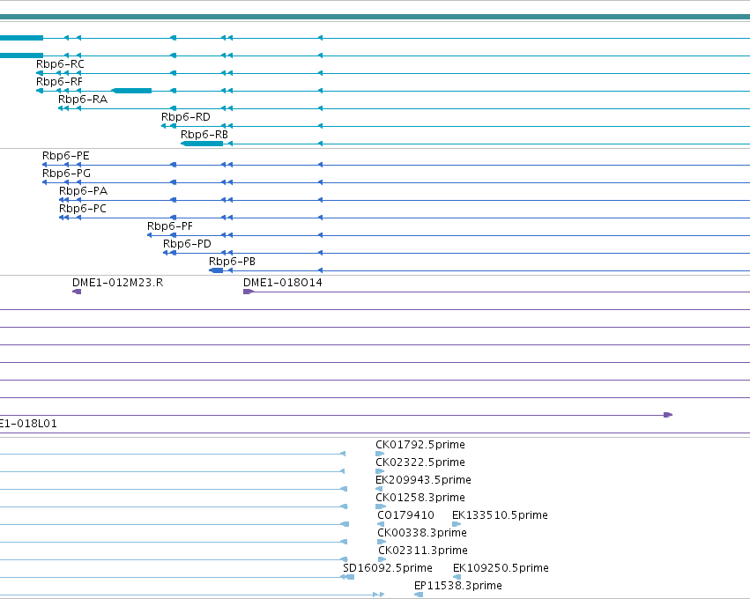Select the Rbp6-RA transcript label

click(83, 100)
